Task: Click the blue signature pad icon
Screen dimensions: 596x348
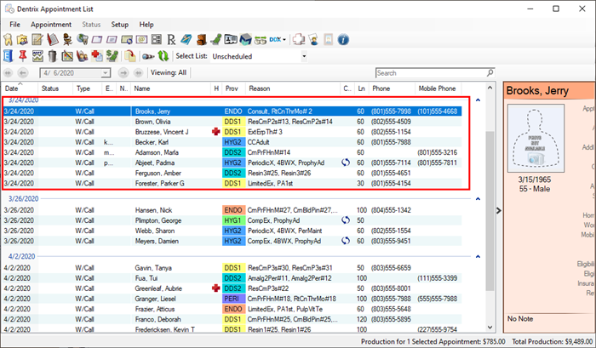Action: 186,39
